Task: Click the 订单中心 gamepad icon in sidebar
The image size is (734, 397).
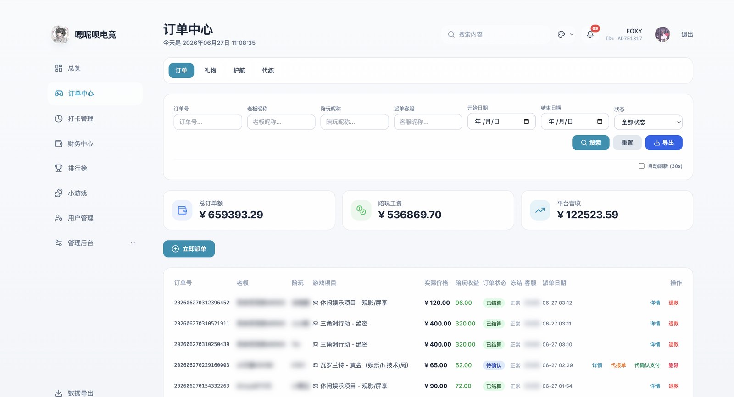Action: 59,94
